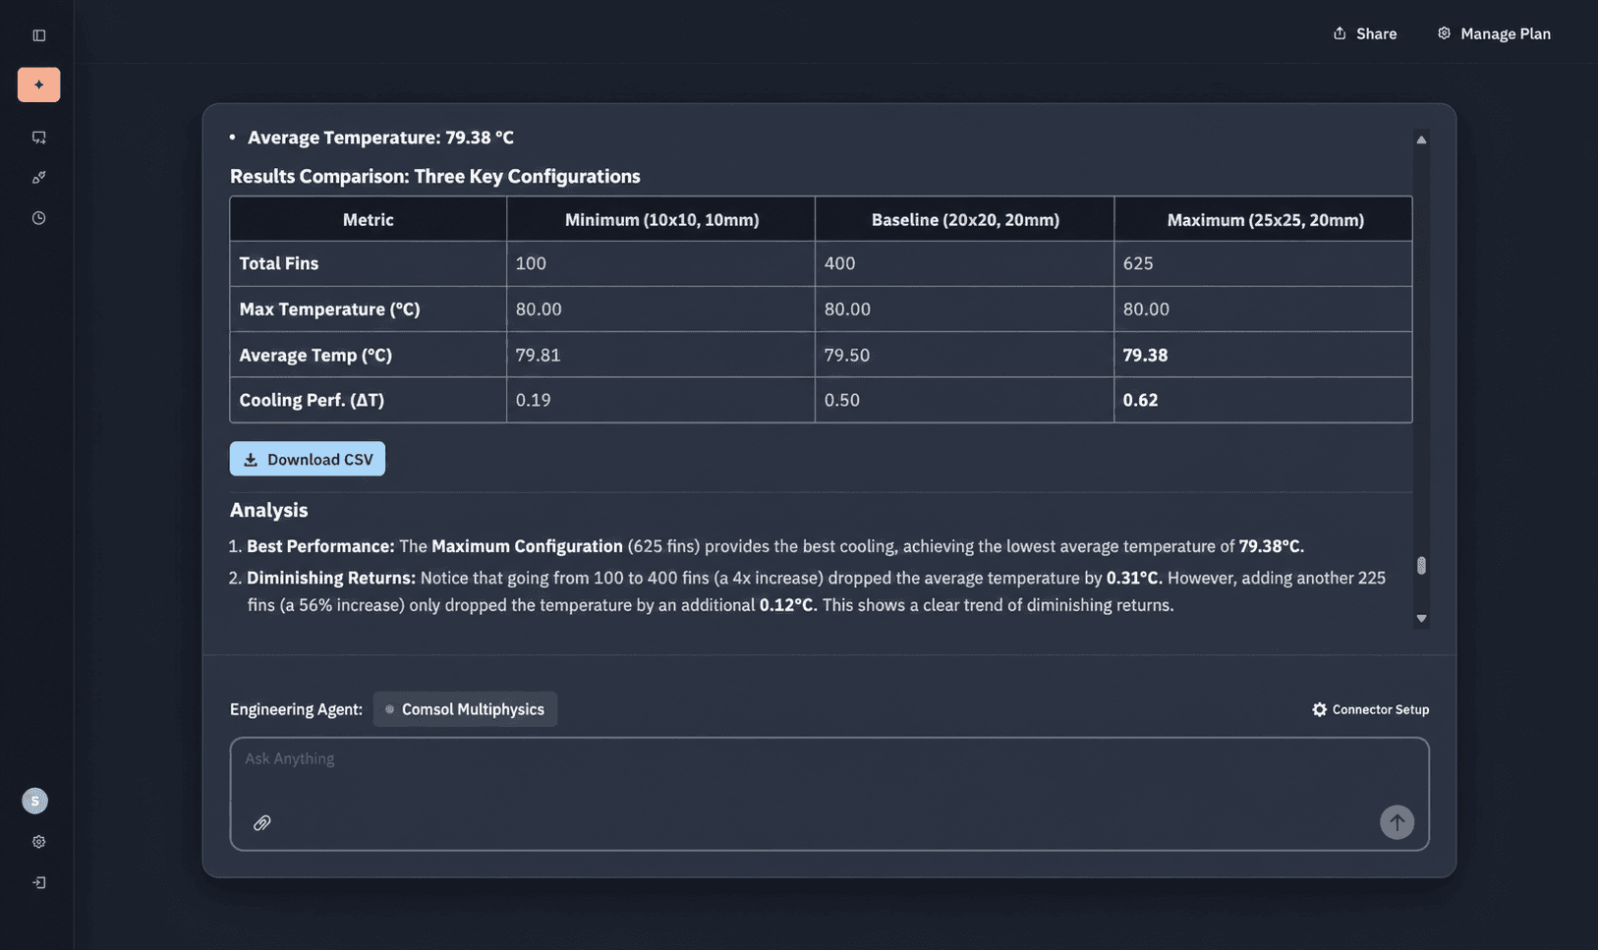
Task: Click the bold 79.38 table cell
Action: [1145, 355]
